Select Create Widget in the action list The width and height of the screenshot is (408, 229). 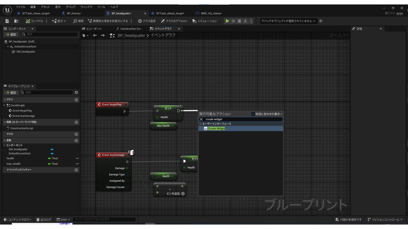tap(216, 128)
